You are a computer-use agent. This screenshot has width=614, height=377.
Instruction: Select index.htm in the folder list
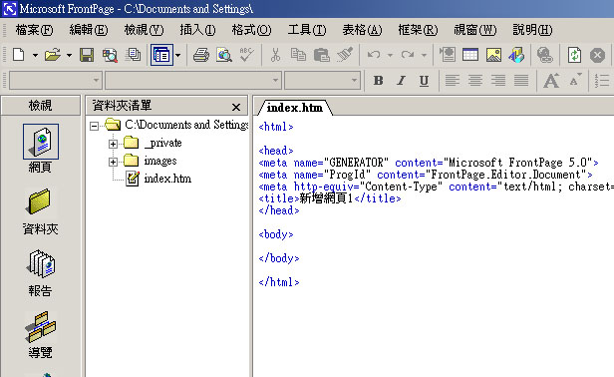(167, 179)
